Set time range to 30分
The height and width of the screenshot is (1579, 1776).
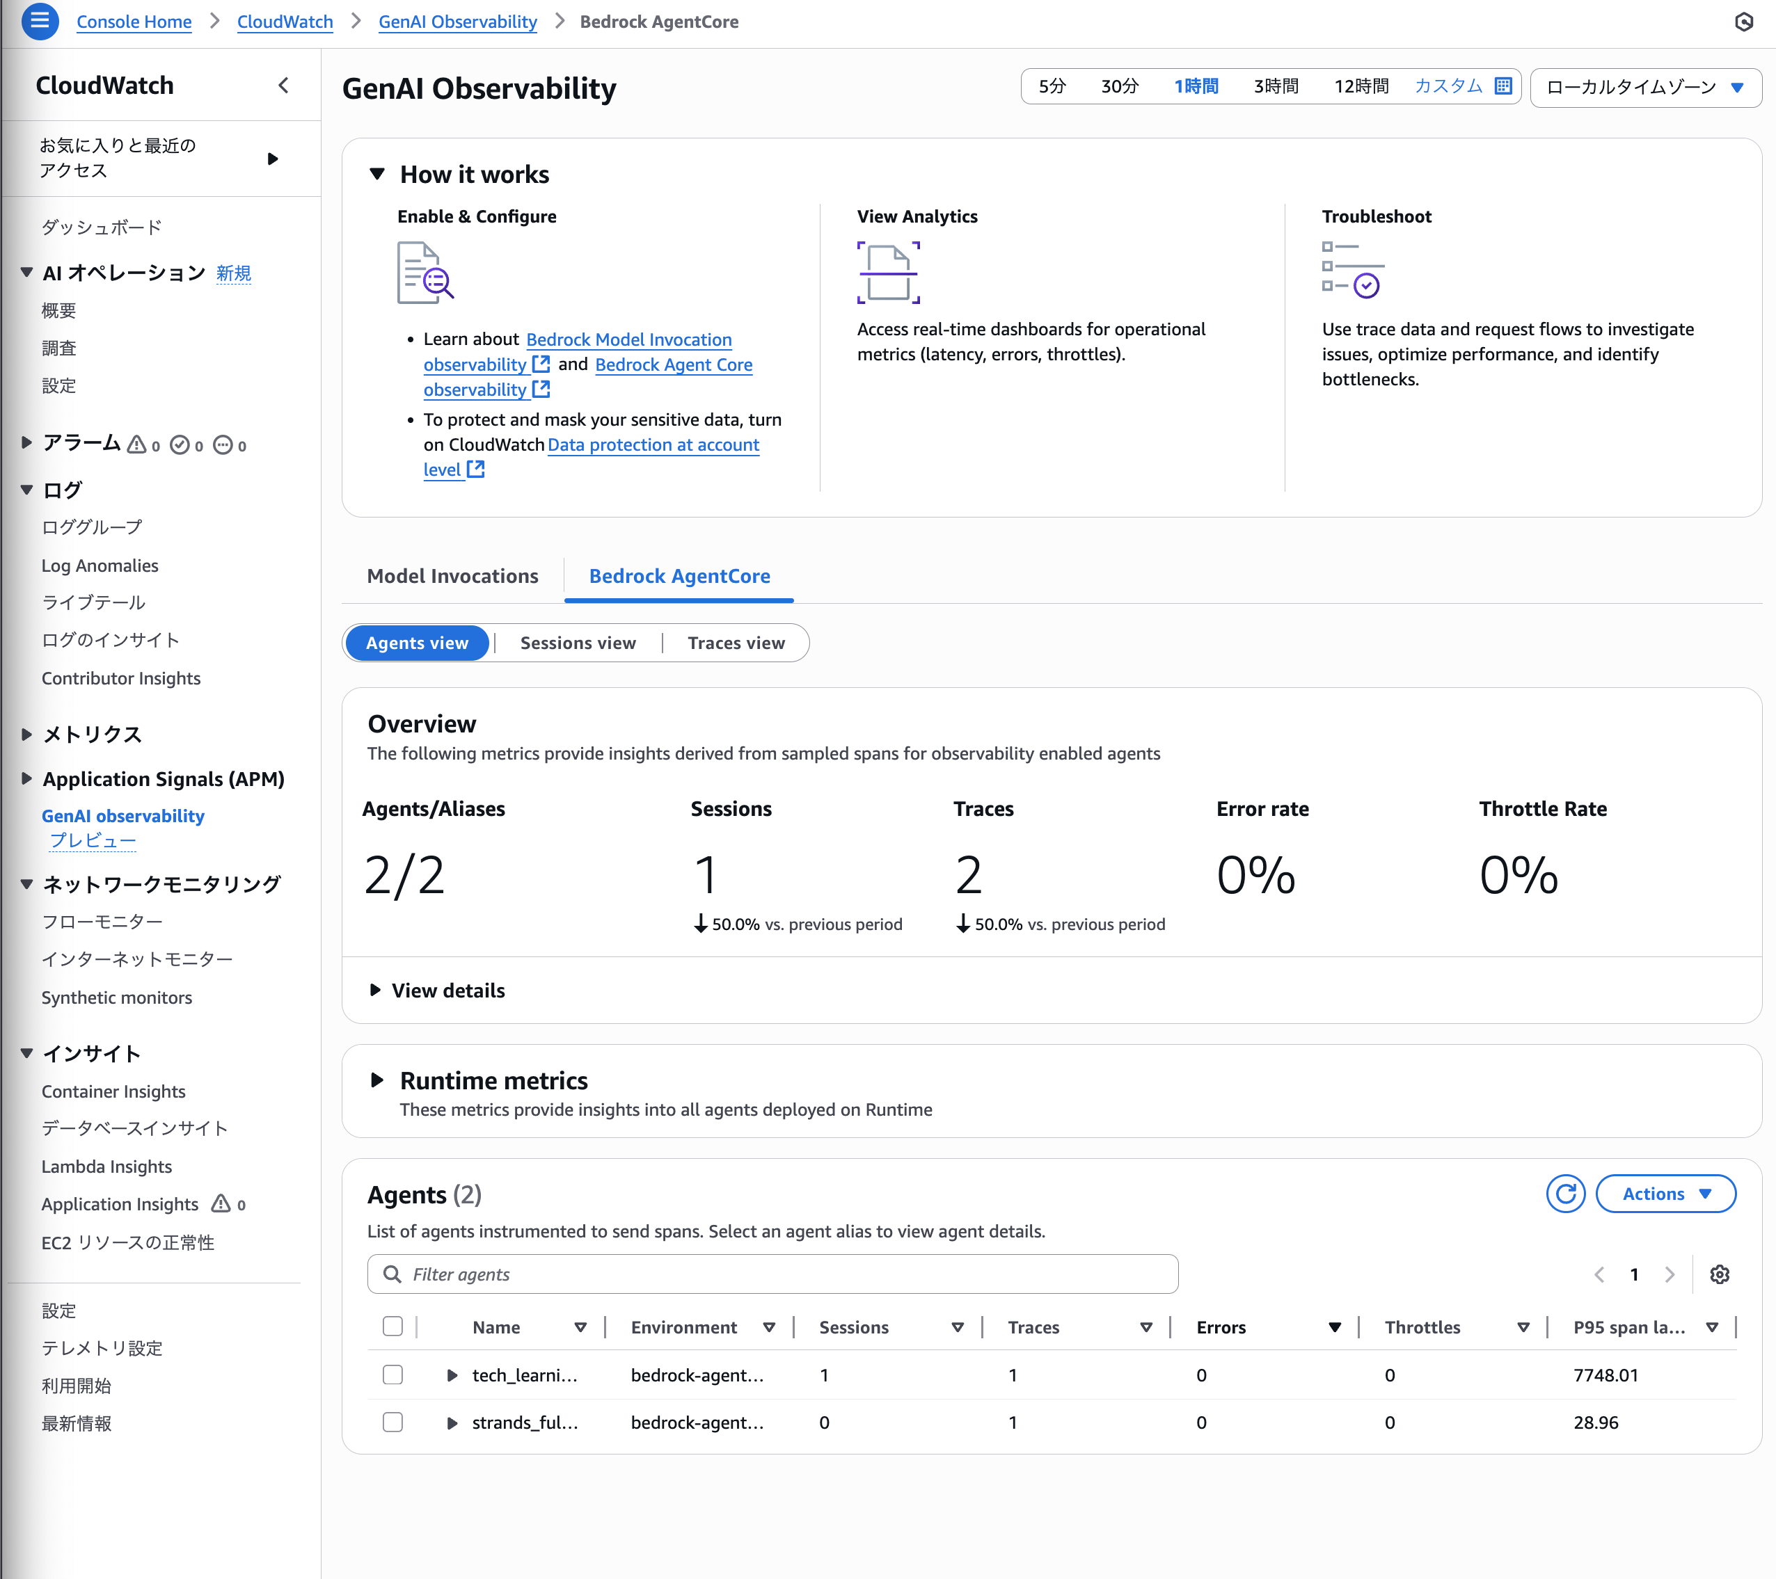tap(1119, 86)
